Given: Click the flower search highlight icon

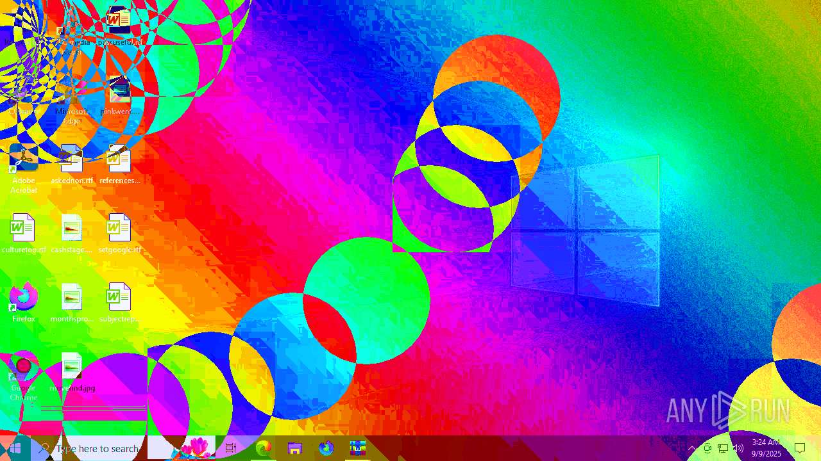Looking at the screenshot, I should click(196, 448).
